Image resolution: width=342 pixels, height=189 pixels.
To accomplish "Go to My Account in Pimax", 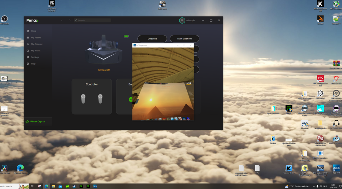I will [35, 44].
